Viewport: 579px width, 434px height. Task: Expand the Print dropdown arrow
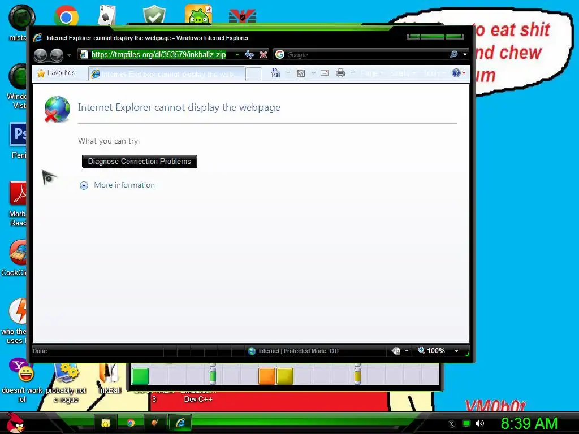(353, 73)
